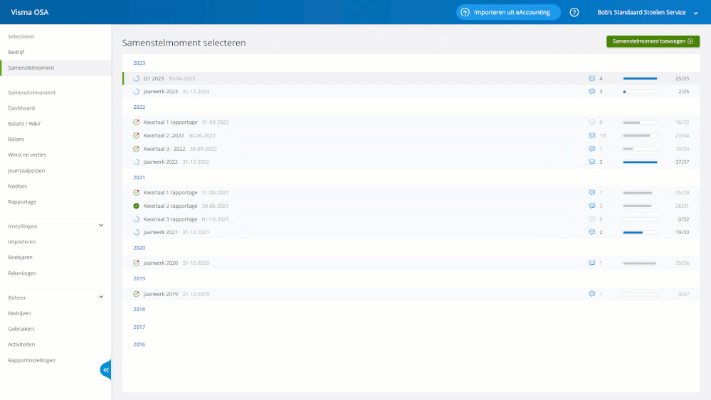Collapse the 2022 year group
This screenshot has height=400, width=711.
point(139,107)
